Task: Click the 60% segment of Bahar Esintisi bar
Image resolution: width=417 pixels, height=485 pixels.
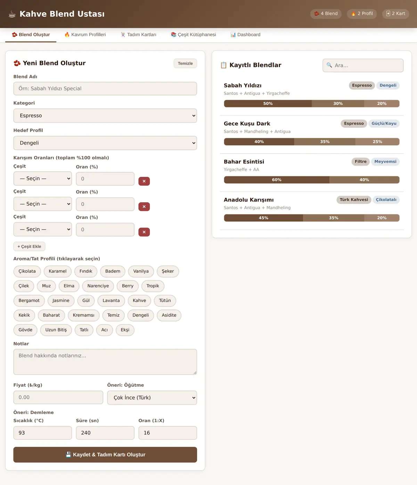Action: [x=277, y=180]
